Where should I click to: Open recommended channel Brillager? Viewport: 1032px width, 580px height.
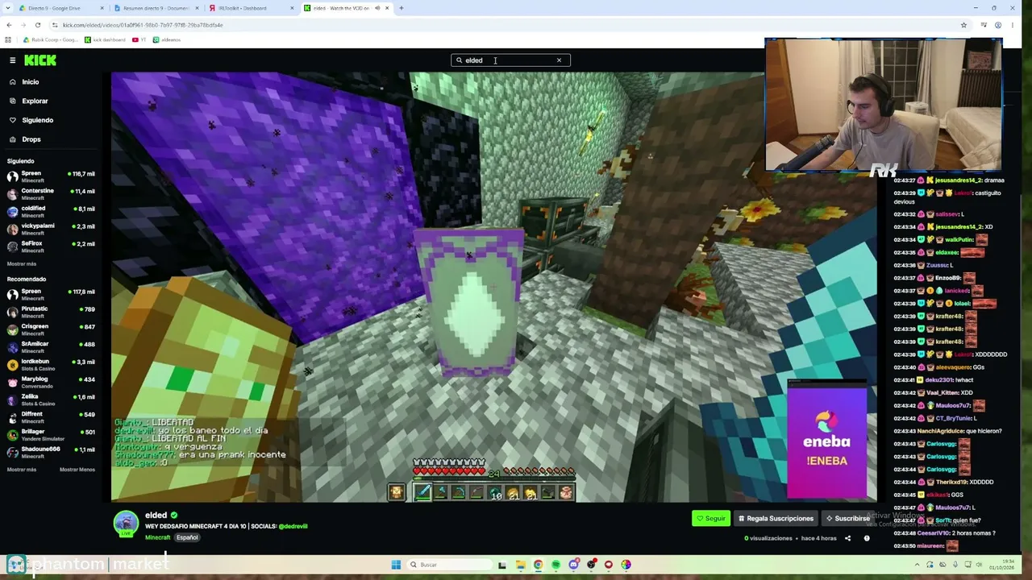point(50,434)
